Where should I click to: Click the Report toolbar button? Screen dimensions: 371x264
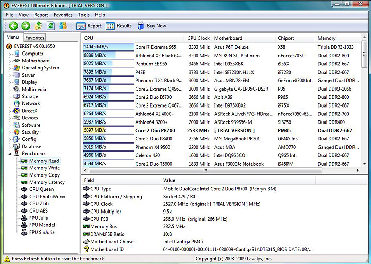click(x=90, y=26)
